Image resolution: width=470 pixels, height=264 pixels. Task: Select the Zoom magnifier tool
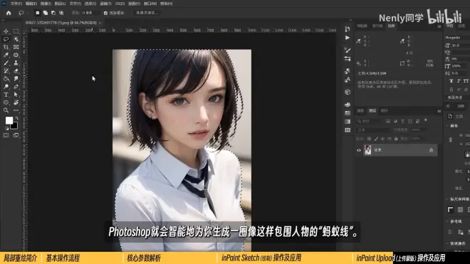click(x=6, y=110)
